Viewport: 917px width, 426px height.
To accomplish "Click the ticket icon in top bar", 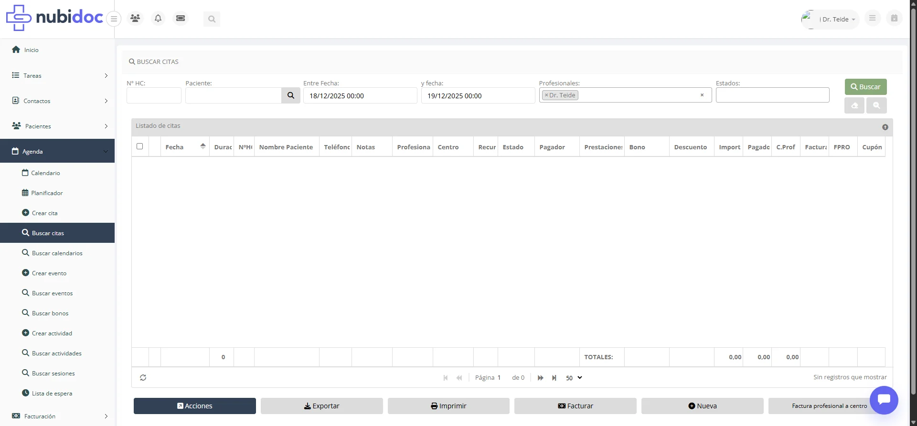I will (x=181, y=18).
